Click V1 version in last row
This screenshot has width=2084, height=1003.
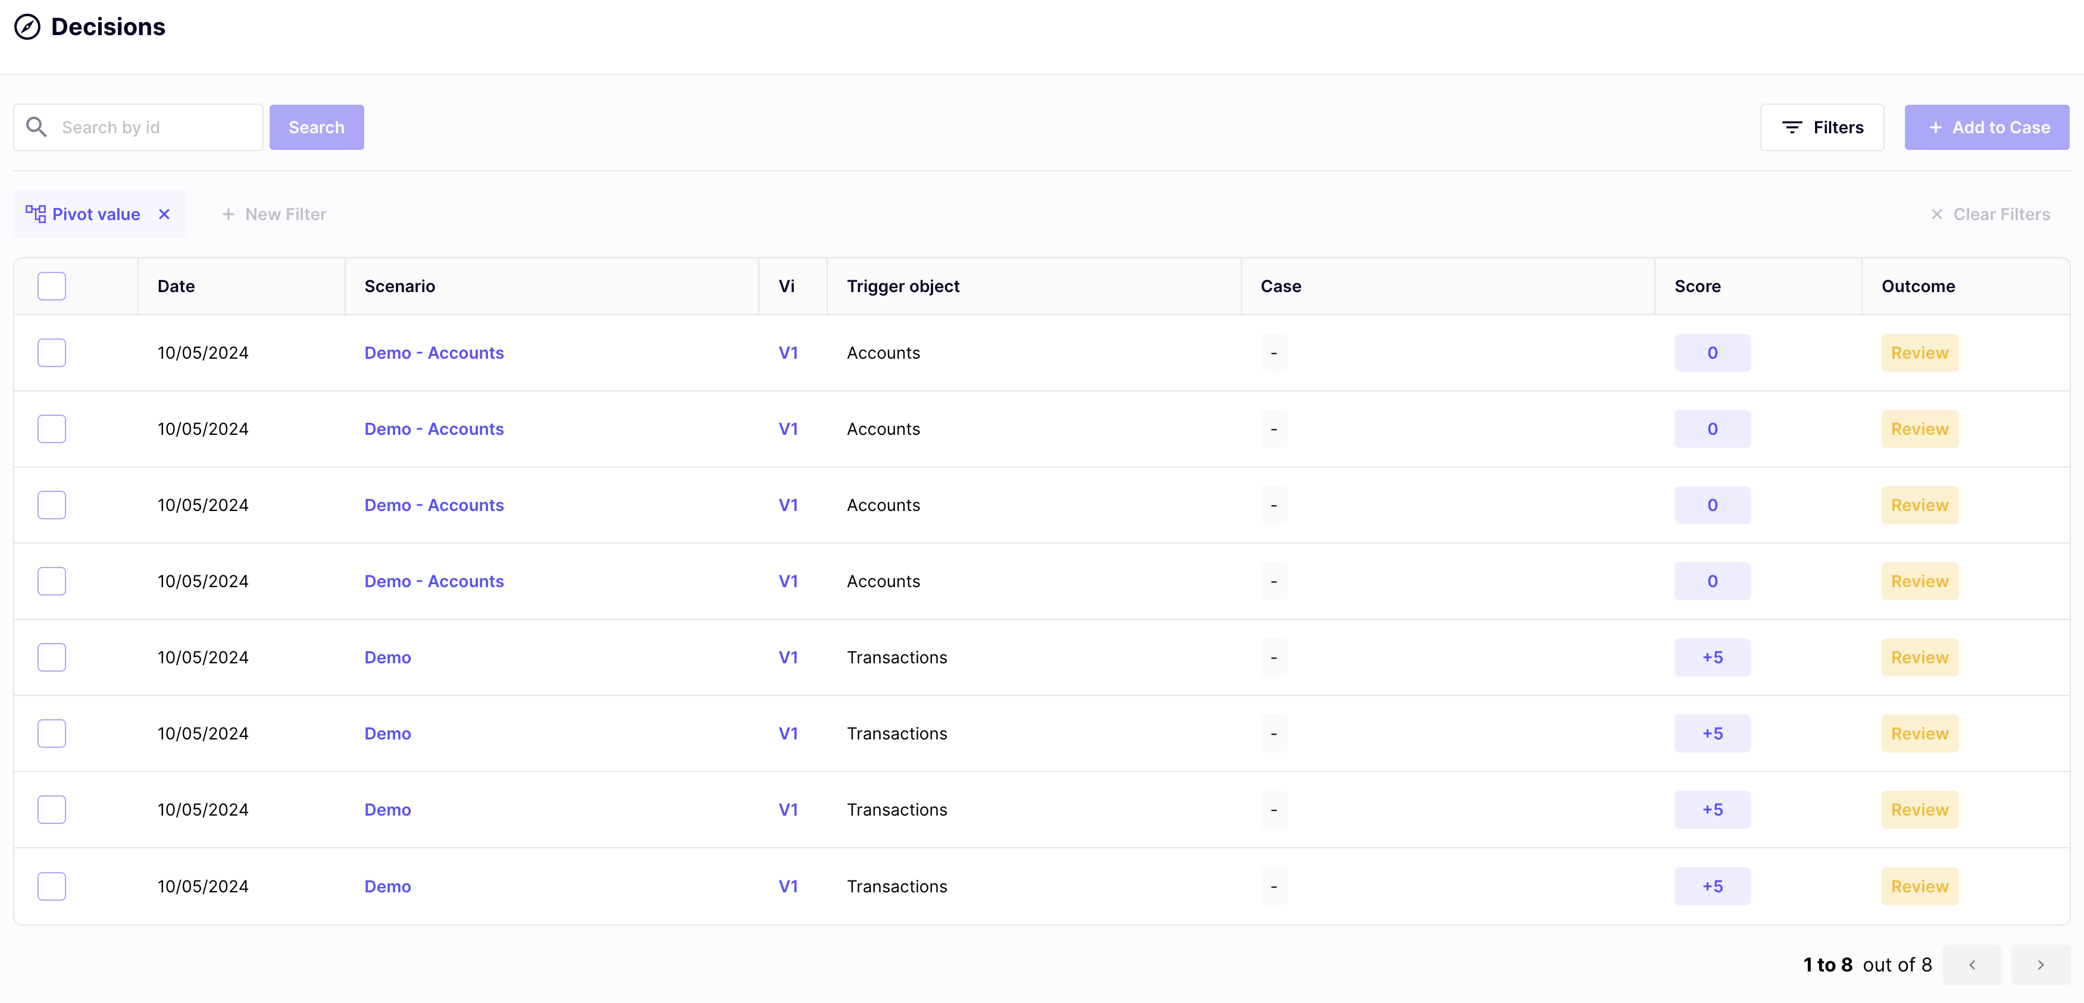[x=788, y=886]
